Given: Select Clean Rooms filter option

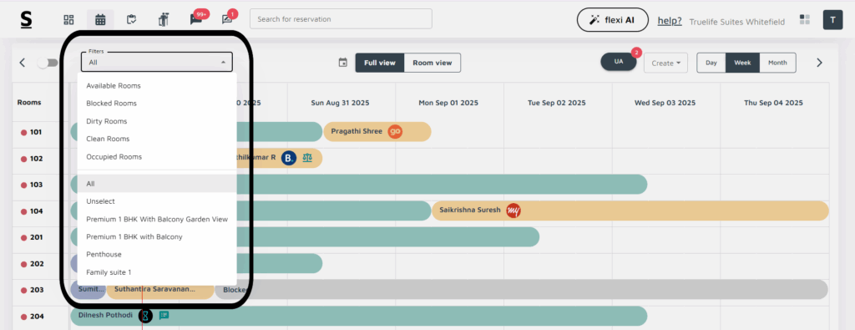Looking at the screenshot, I should 157,139.
